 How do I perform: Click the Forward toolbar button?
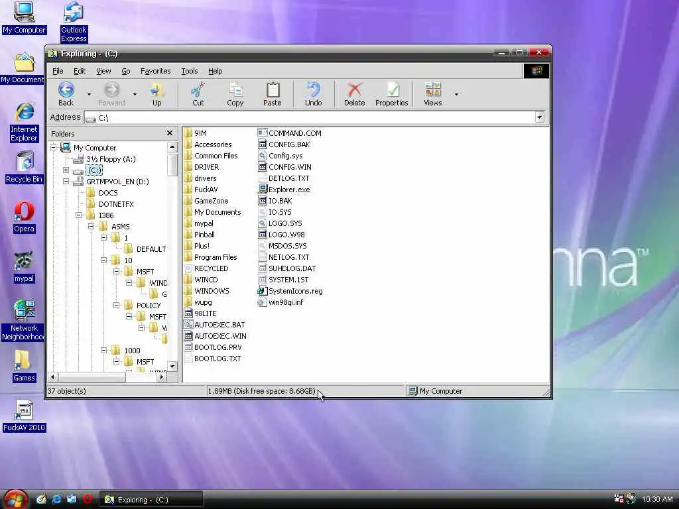[111, 94]
